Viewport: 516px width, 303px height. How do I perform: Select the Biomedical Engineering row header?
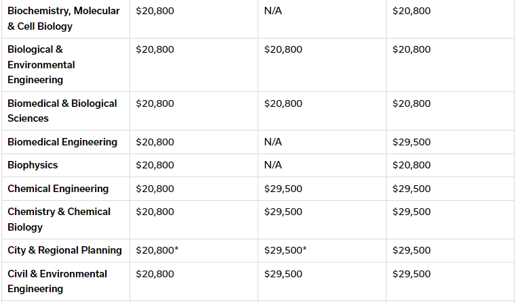coord(62,142)
